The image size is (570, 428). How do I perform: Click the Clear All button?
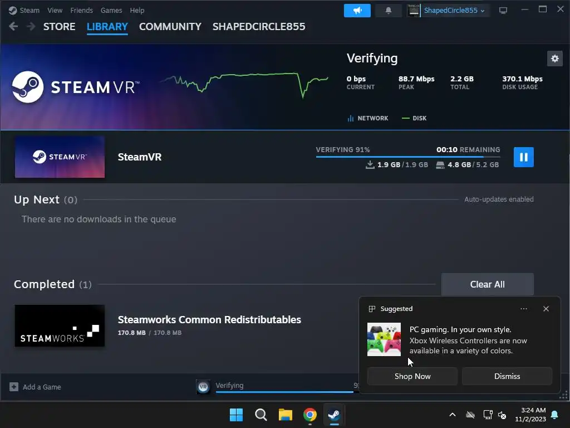coord(487,284)
